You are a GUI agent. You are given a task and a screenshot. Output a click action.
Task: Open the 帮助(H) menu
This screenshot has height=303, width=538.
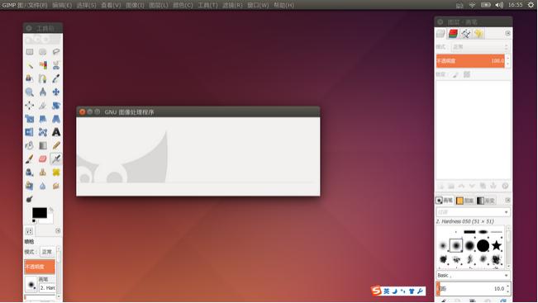pyautogui.click(x=283, y=5)
